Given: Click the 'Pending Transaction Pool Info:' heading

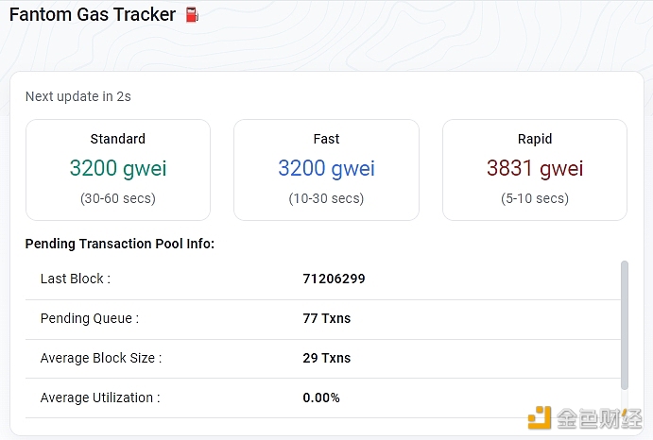Looking at the screenshot, I should [120, 244].
